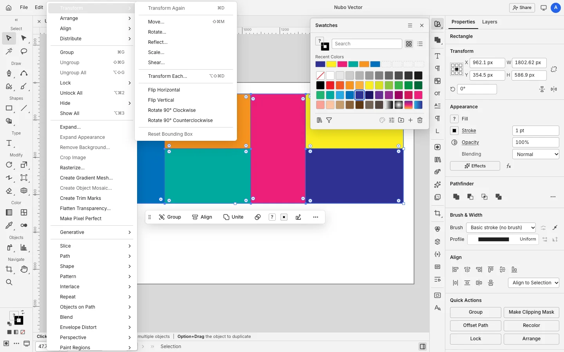564x352 pixels.
Task: Click the rotation angle input field
Action: pyautogui.click(x=477, y=89)
